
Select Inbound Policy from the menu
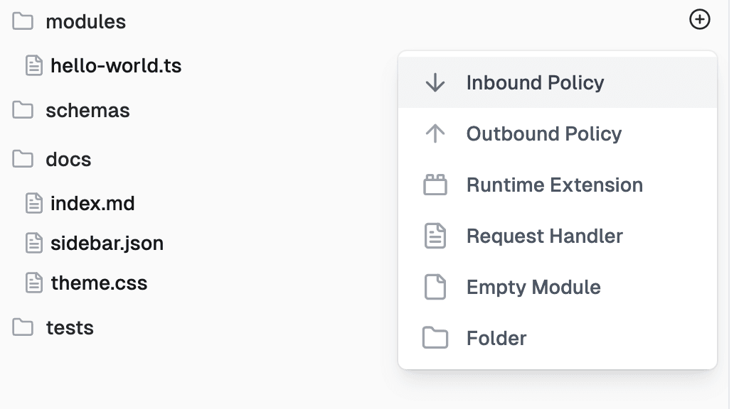point(535,82)
